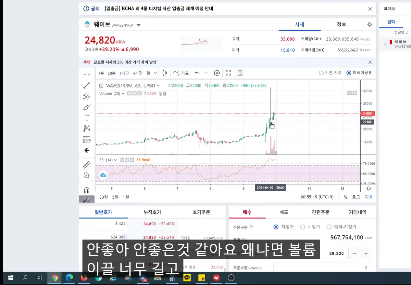Take a chart snapshot with the camera icon
Image resolution: width=411 pixels, height=285 pixels.
[240, 73]
